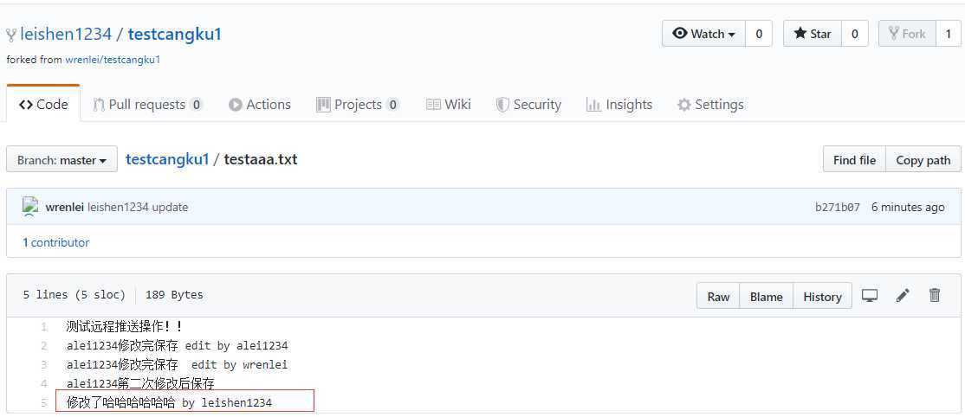Screen dimensions: 965x417
Task: Open commit hash b271b07
Action: click(x=838, y=208)
